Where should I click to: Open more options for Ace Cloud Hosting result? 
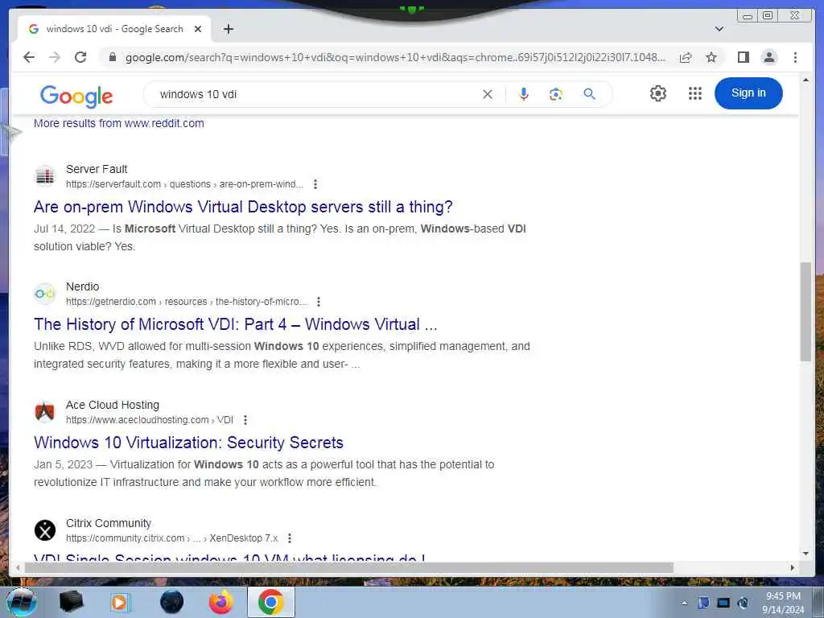245,420
